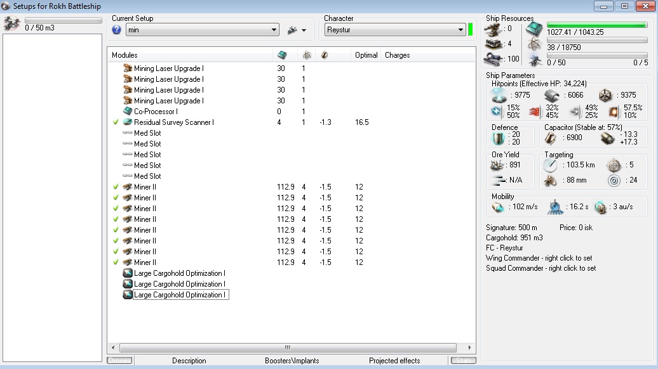
Task: Toggle the fifth Miner II active checkmark
Action: point(116,230)
